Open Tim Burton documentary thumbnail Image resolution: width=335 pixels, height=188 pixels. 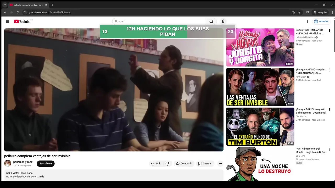tap(260, 127)
